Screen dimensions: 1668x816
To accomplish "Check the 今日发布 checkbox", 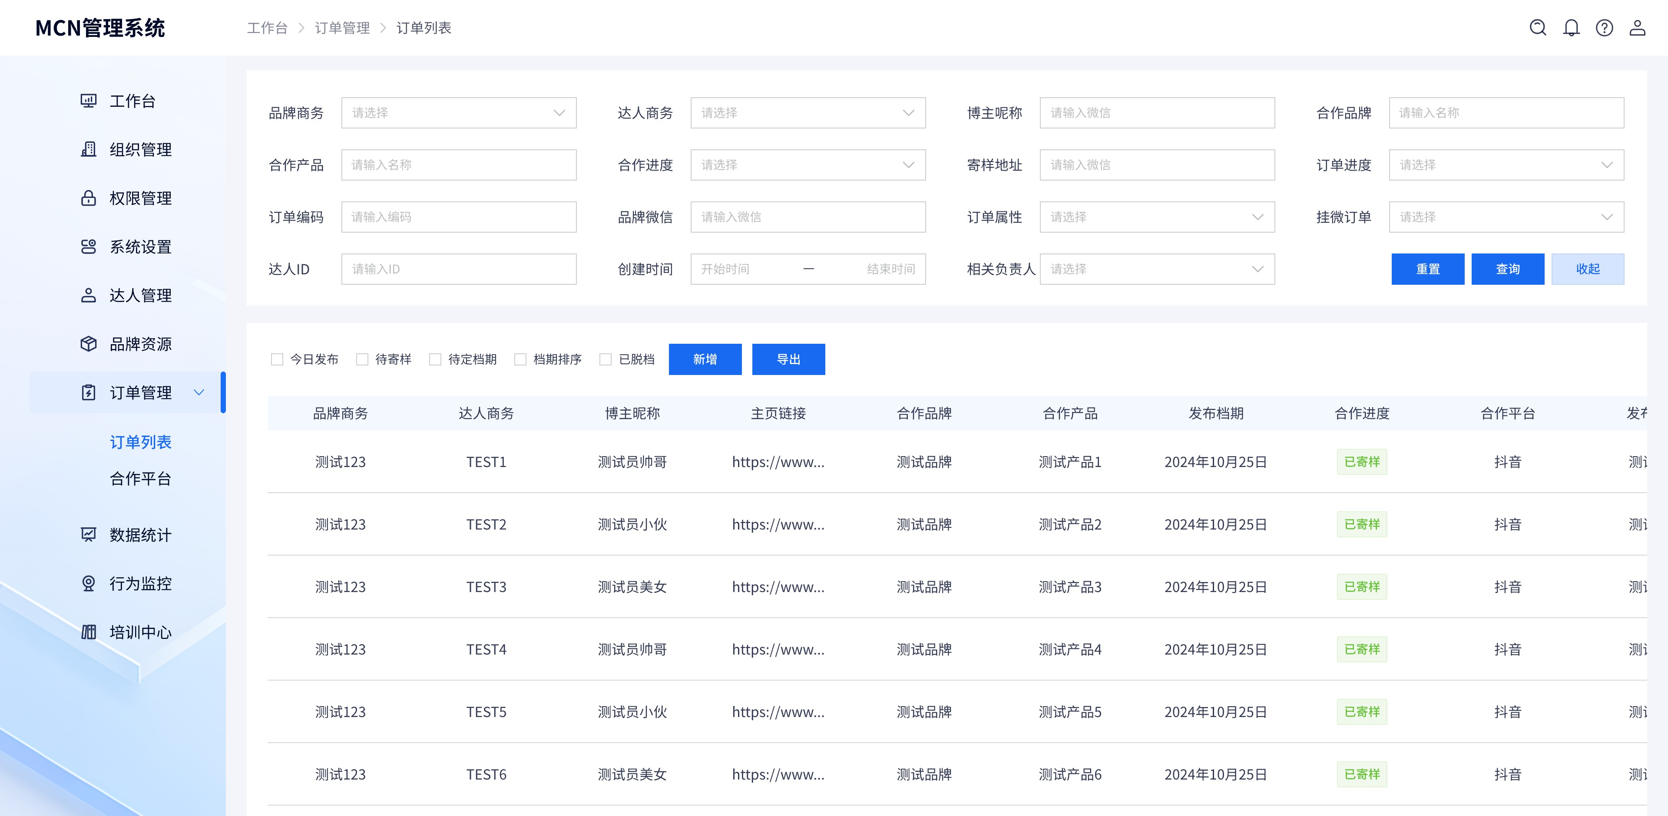I will click(x=277, y=359).
